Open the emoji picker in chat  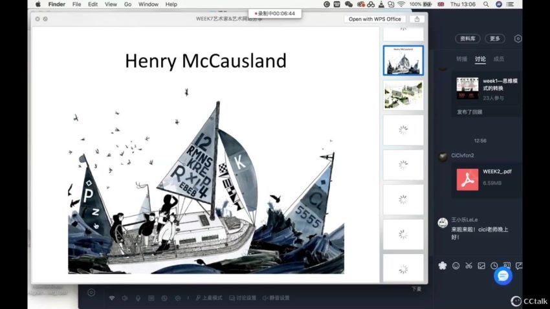pos(456,266)
